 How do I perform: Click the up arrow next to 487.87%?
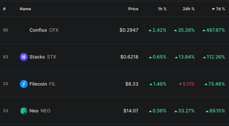coord(204,30)
